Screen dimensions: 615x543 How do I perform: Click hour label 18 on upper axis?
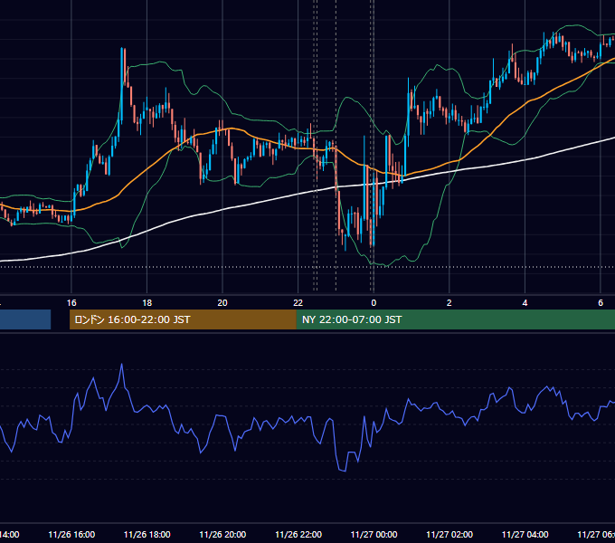[x=147, y=303]
